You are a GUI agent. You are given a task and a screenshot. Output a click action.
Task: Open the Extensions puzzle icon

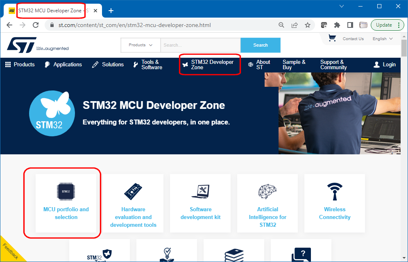pyautogui.click(x=337, y=25)
